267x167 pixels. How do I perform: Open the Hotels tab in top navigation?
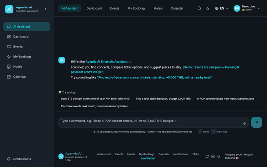158,8
